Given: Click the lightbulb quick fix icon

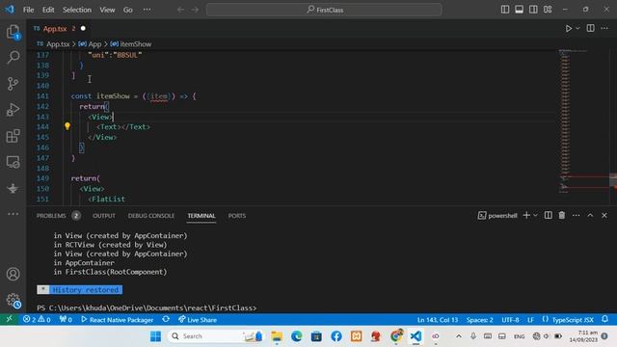Looking at the screenshot, I should (67, 126).
